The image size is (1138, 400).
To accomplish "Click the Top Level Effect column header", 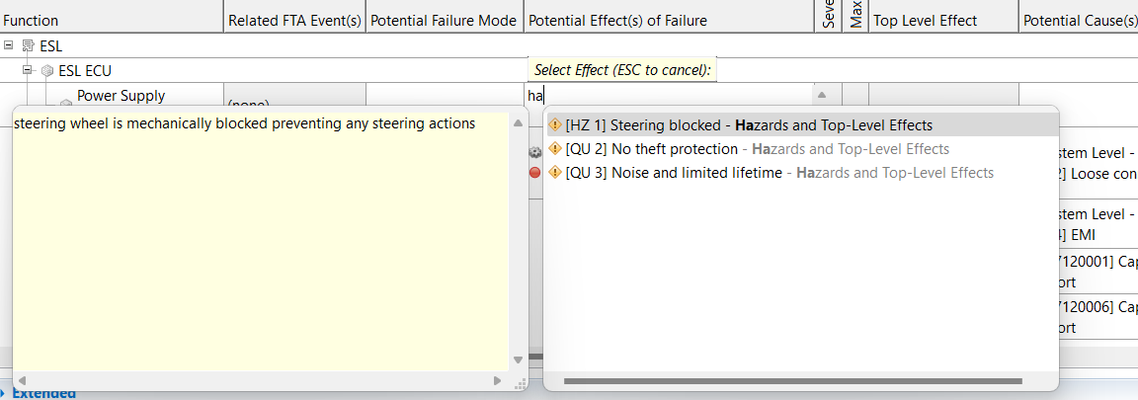I will (925, 20).
